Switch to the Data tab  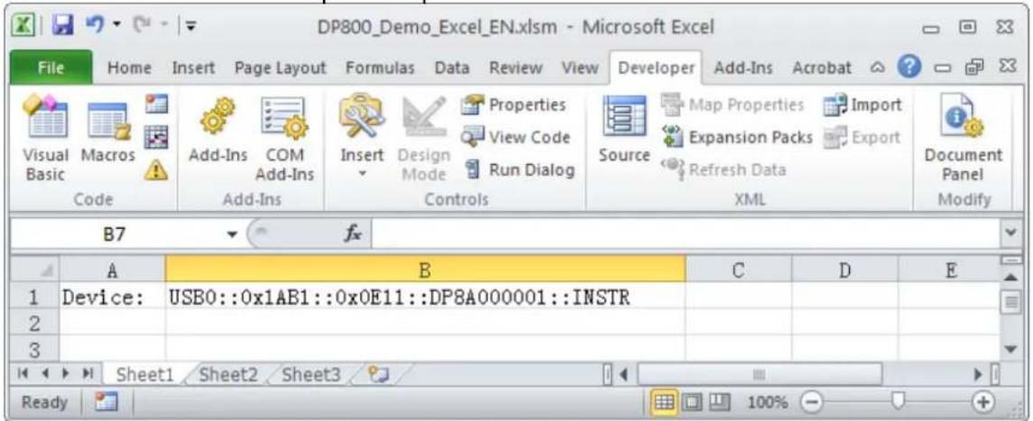pos(451,68)
